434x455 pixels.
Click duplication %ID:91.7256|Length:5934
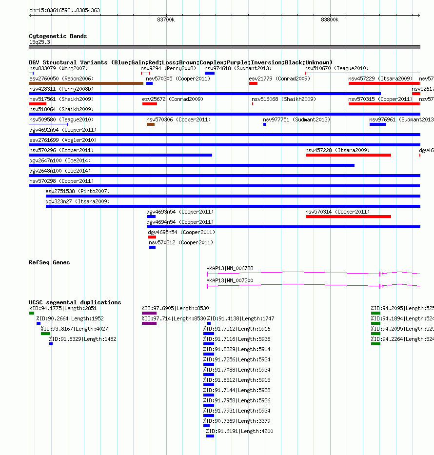tap(237, 359)
